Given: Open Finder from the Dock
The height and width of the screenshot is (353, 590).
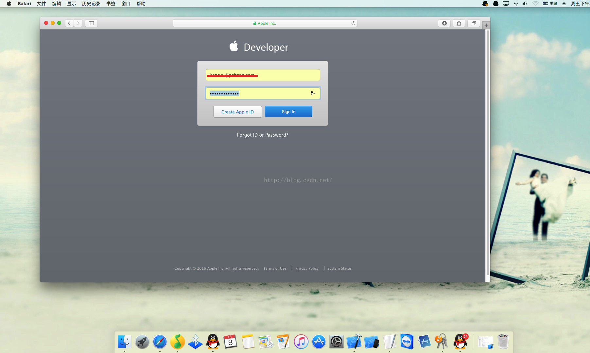Looking at the screenshot, I should [125, 342].
